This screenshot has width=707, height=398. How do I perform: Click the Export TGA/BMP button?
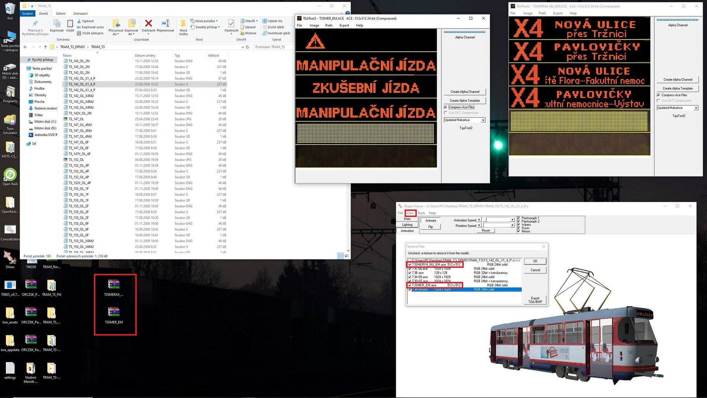pyautogui.click(x=535, y=300)
